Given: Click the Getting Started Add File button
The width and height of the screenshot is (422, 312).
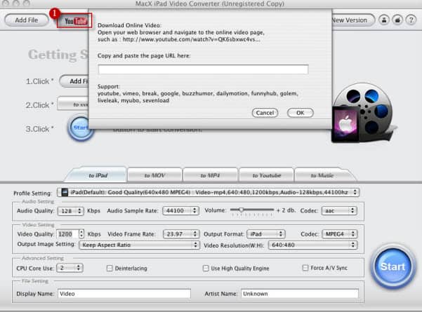Looking at the screenshot, I should point(74,81).
